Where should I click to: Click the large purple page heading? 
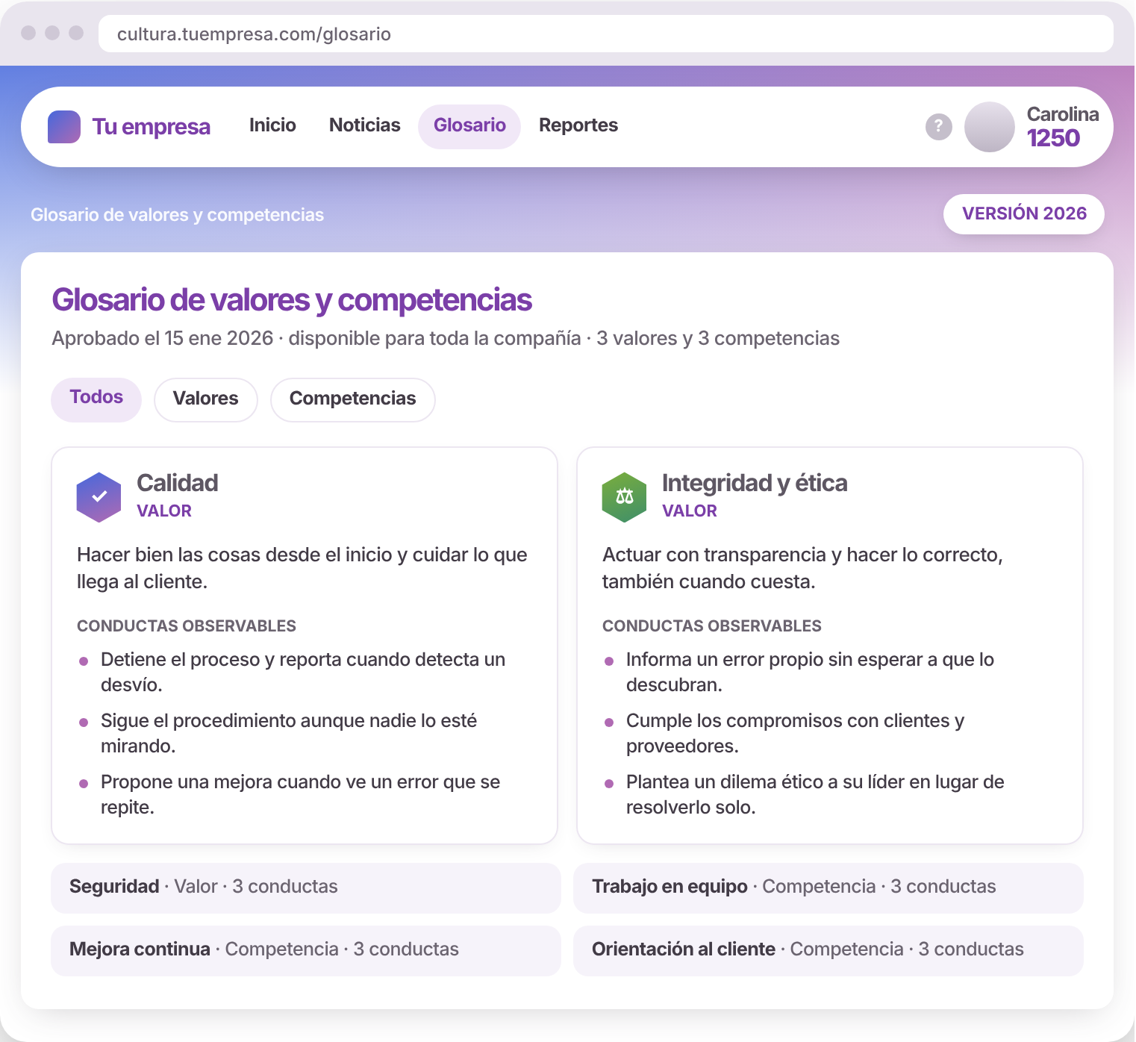[292, 300]
